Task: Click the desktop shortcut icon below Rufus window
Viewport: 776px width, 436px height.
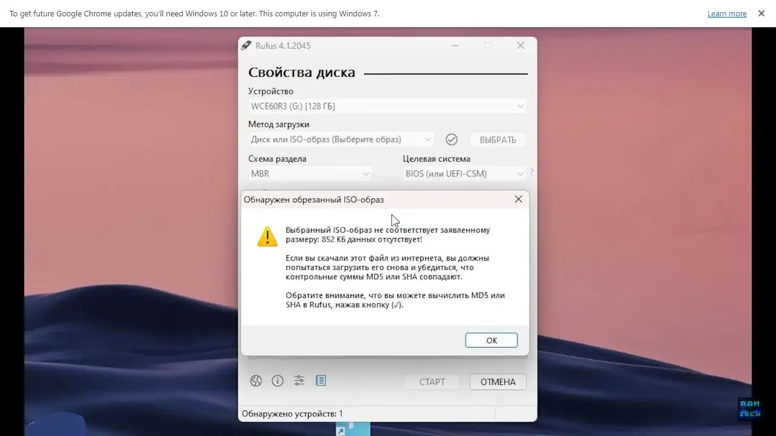Action: coord(353,429)
